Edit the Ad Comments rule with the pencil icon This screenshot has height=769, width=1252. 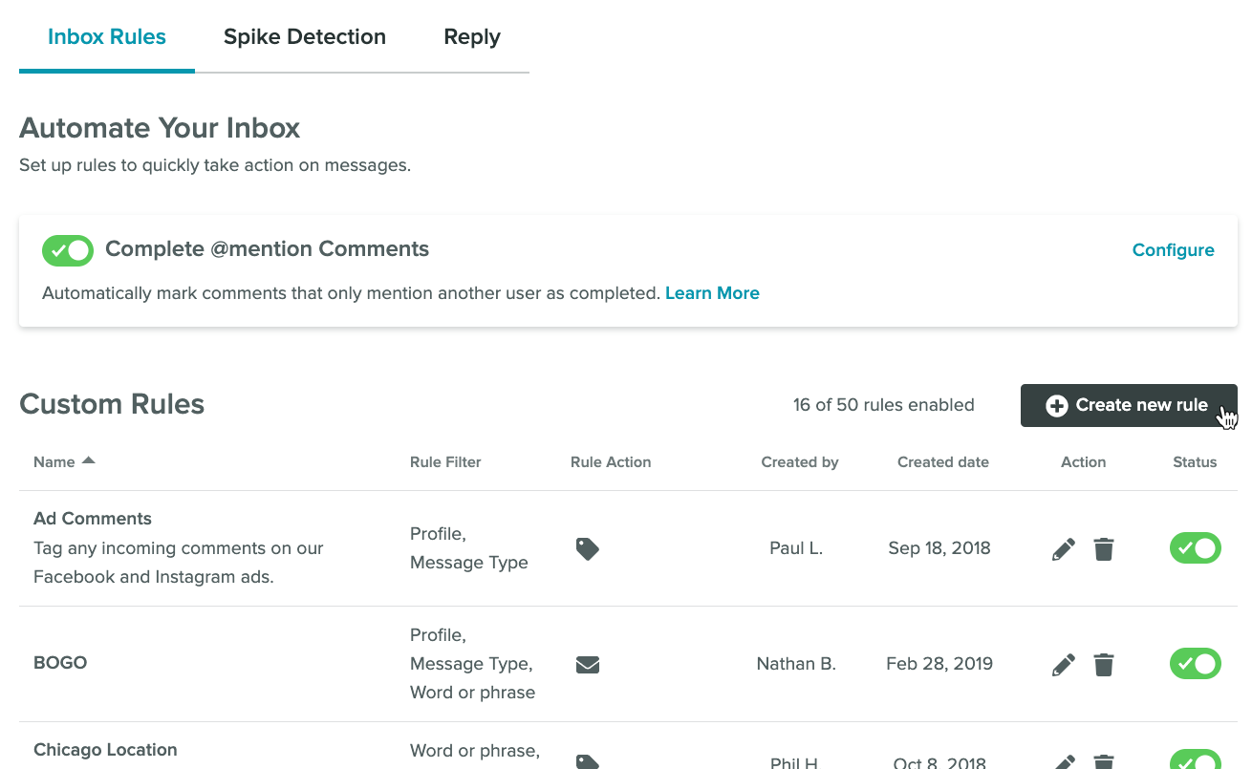(x=1063, y=548)
